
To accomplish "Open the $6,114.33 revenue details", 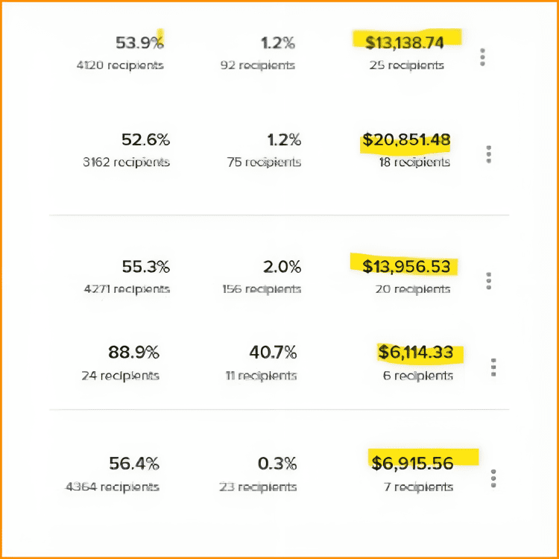I will pos(415,352).
